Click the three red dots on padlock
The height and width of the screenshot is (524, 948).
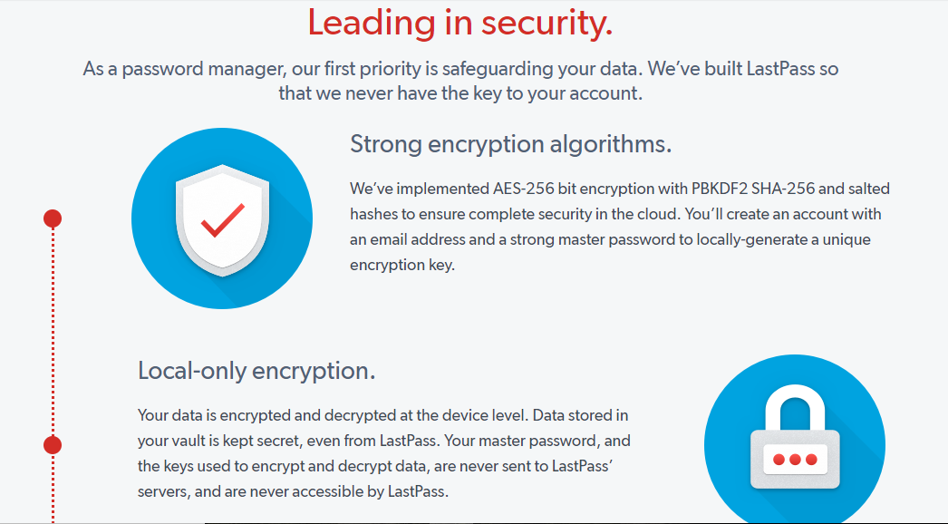795,460
